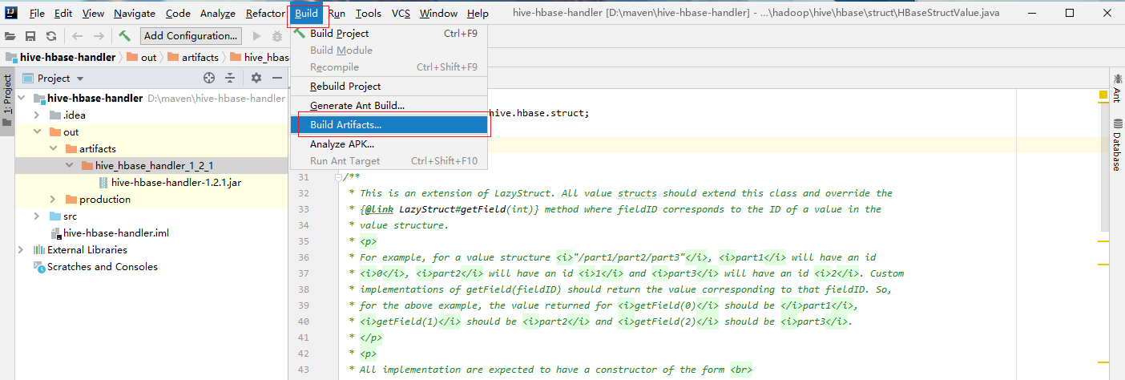The height and width of the screenshot is (380, 1125).
Task: Expand the src folder arrow
Action: (37, 216)
